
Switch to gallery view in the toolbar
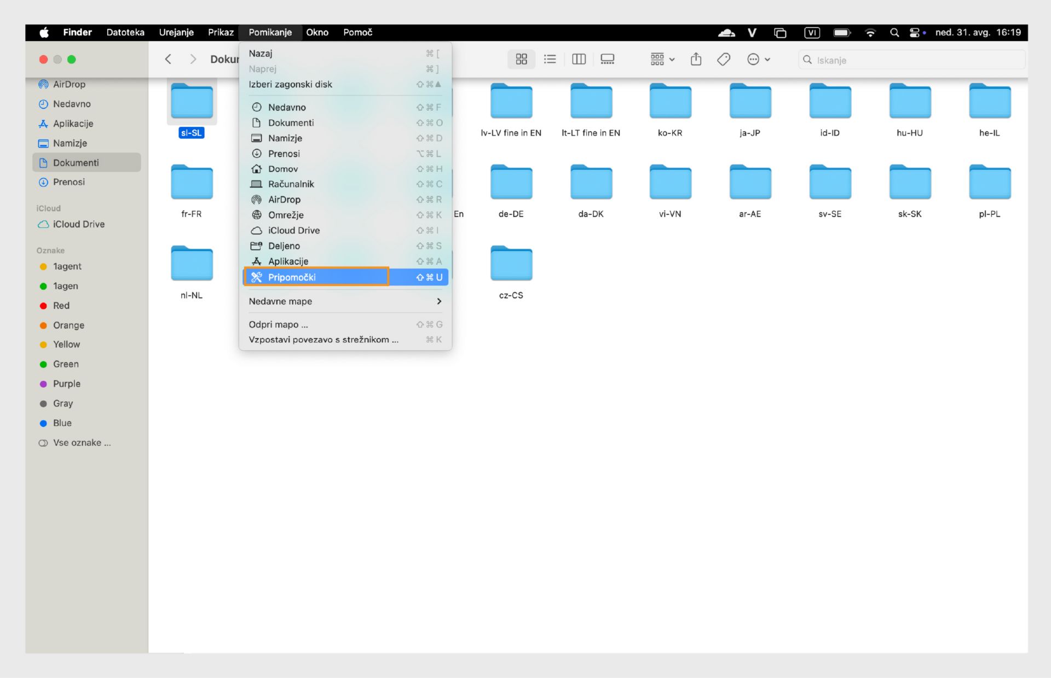(607, 59)
